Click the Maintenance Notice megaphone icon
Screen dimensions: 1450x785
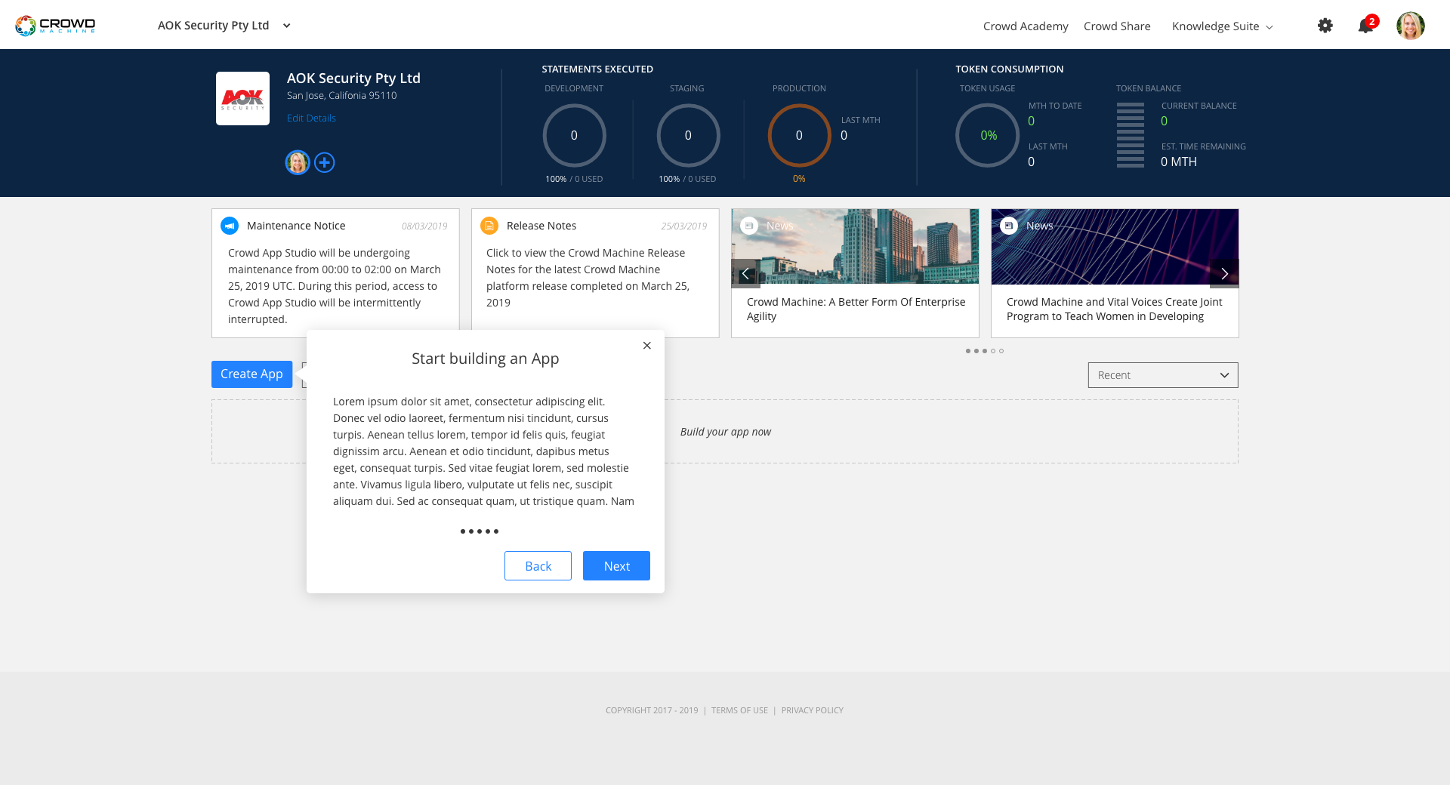(x=230, y=226)
